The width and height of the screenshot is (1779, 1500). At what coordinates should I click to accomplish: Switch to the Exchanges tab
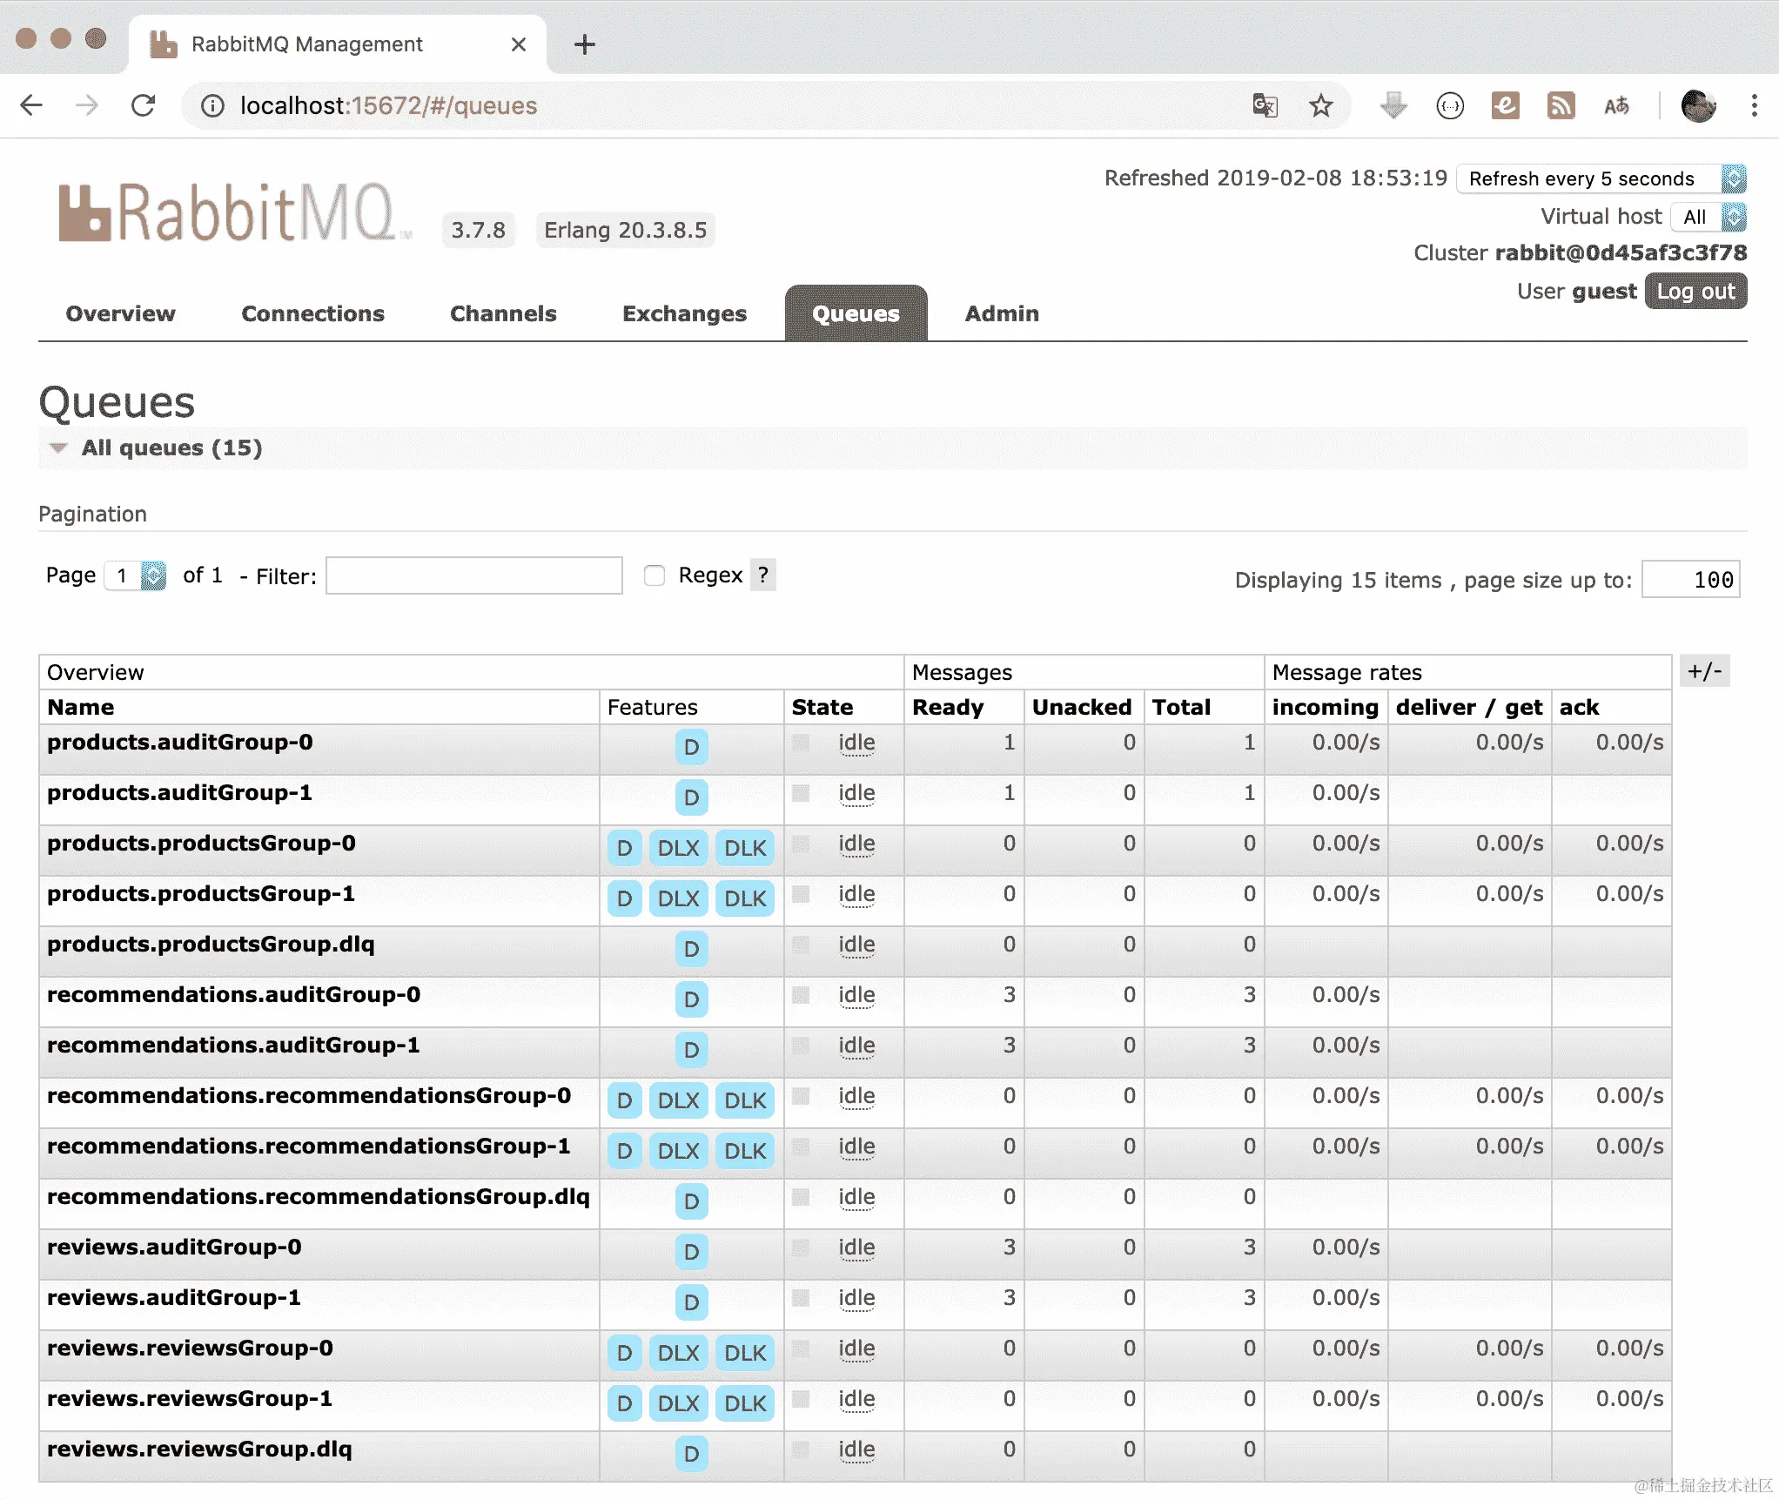684,313
